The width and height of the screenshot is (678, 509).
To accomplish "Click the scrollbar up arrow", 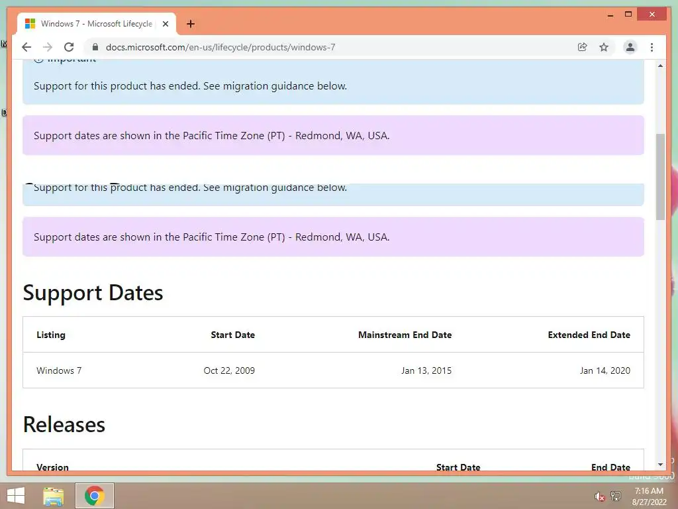I will [660, 66].
